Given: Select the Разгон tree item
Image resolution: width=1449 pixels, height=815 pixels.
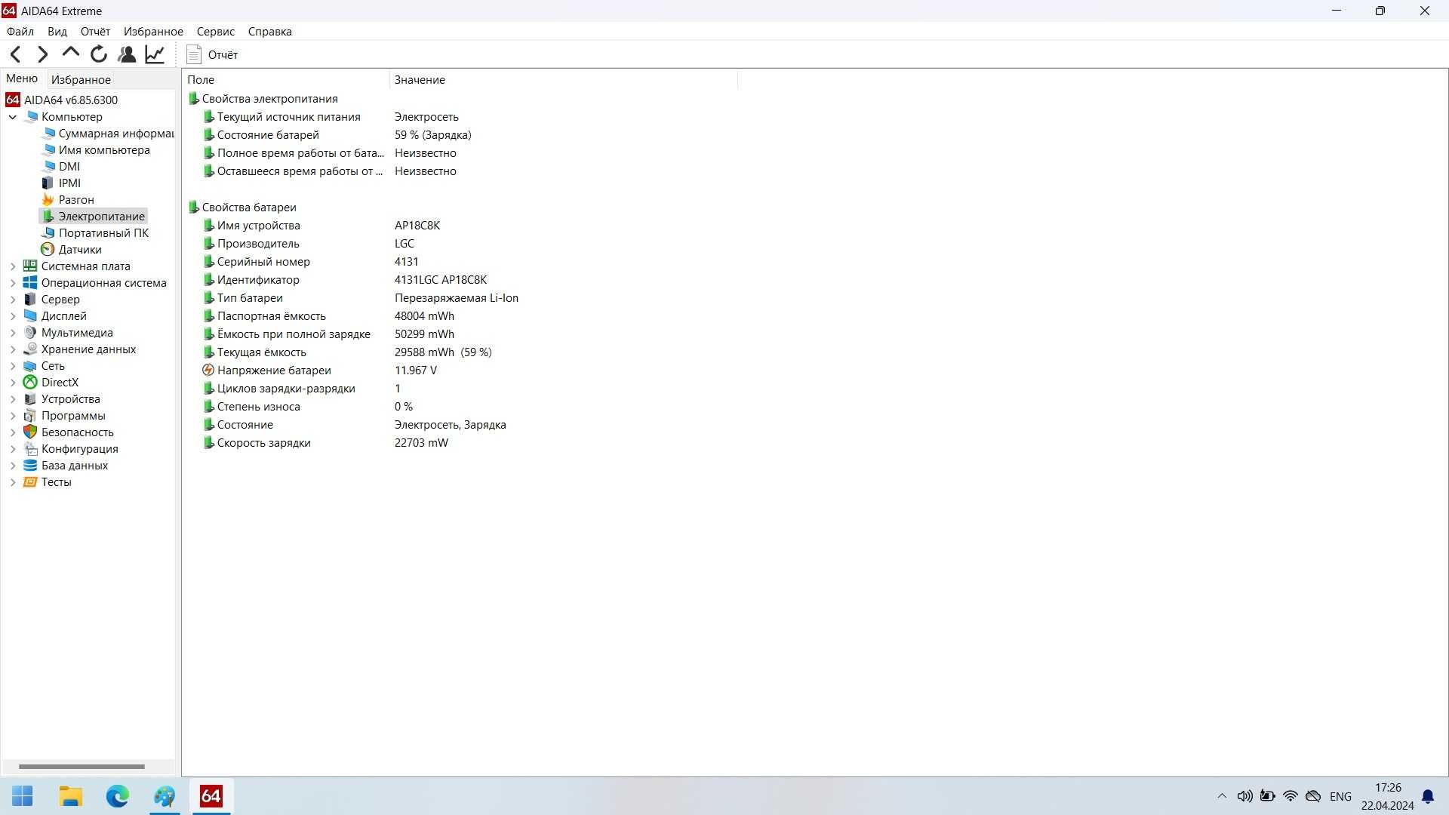Looking at the screenshot, I should 68,200.
